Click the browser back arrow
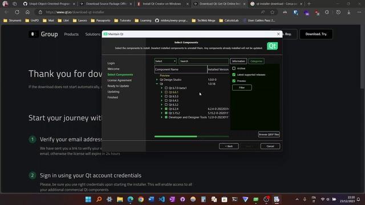The height and width of the screenshot is (205, 365). click(x=6, y=12)
